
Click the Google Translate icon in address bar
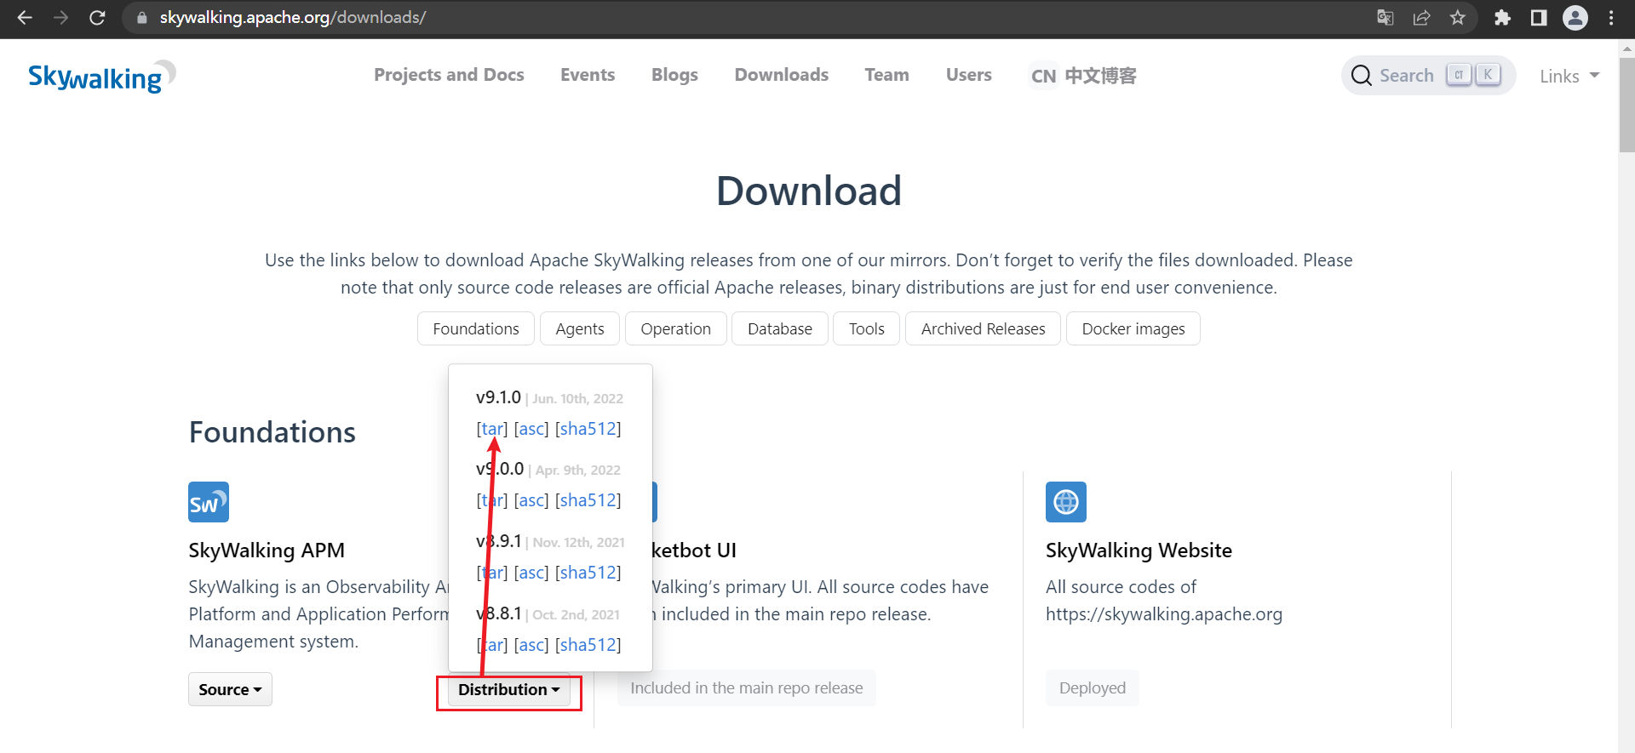(x=1385, y=18)
